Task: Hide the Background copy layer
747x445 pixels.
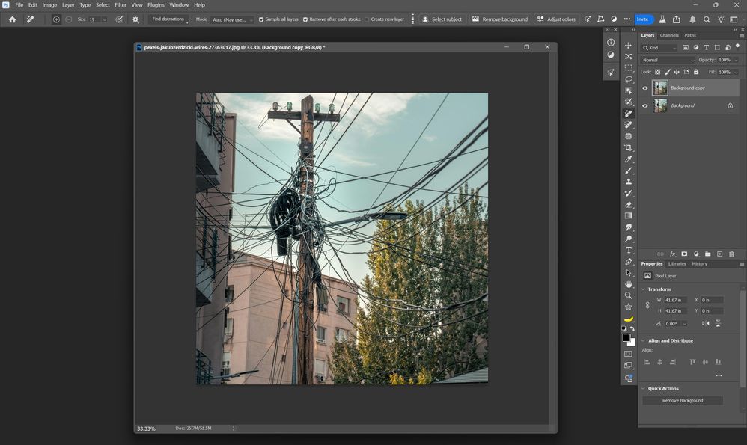Action: point(645,88)
